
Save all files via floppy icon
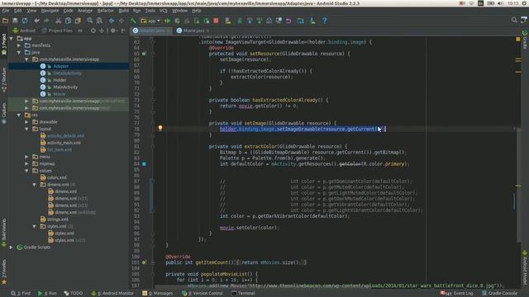[x=15, y=21]
